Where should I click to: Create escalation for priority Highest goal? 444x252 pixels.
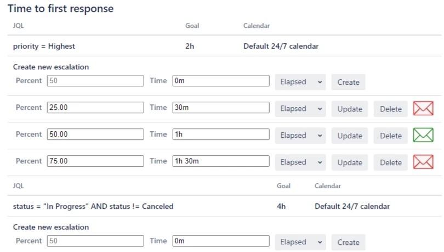(348, 82)
